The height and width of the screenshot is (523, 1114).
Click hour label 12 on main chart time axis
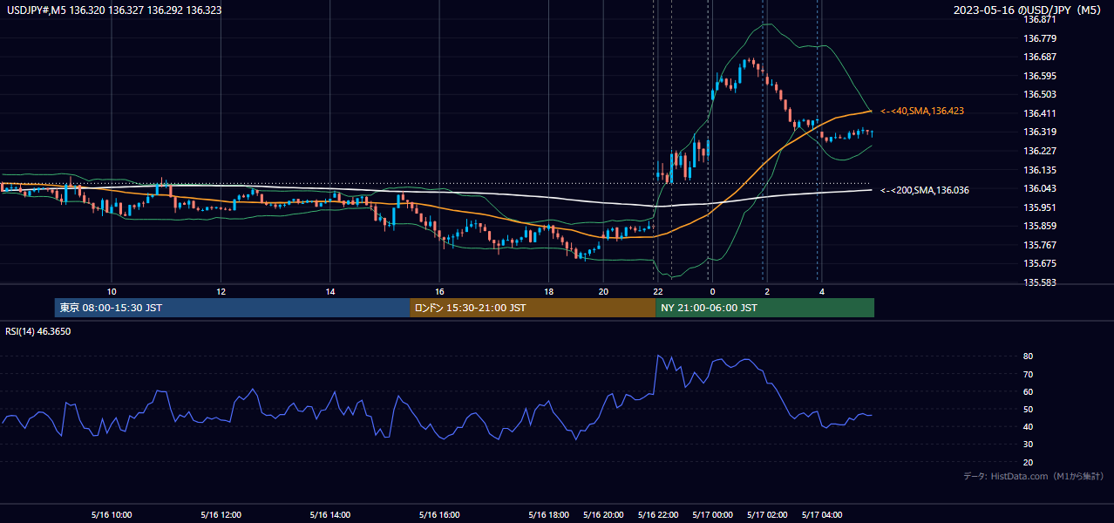coord(221,291)
